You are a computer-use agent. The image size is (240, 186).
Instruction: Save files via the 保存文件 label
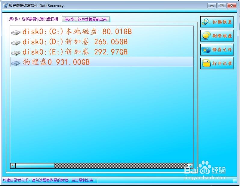222,50
